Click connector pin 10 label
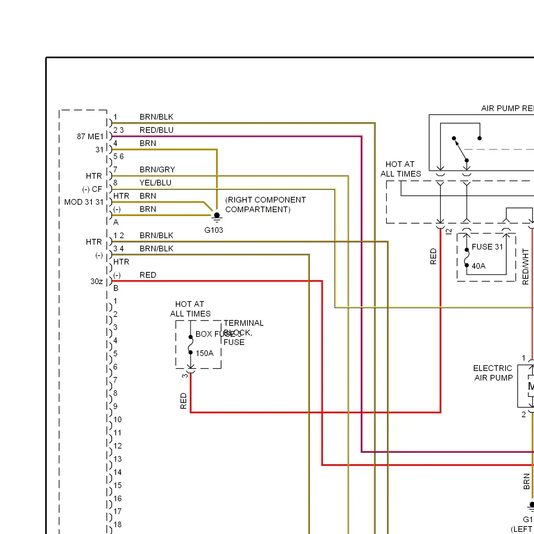The image size is (534, 534). point(117,420)
